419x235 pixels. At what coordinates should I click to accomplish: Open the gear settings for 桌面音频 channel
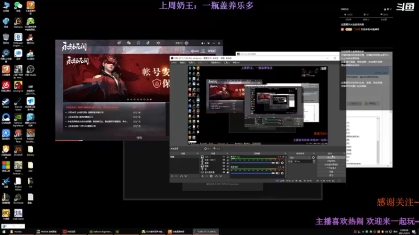[x=282, y=173]
